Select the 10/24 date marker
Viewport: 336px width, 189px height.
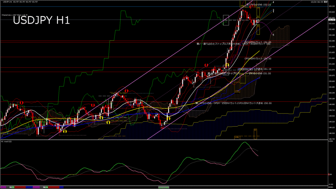(45, 187)
